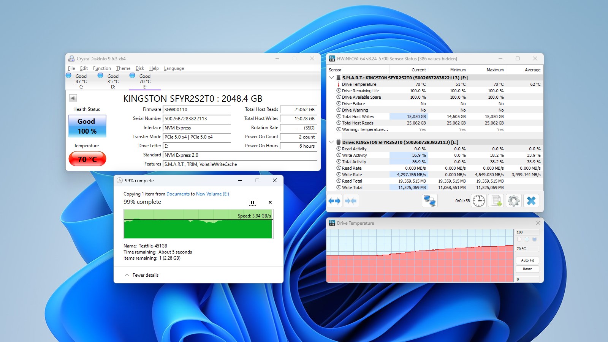Screen dimensions: 608x342
Task: Click the dark blue color swatch in the graph panel
Action: click(x=534, y=239)
